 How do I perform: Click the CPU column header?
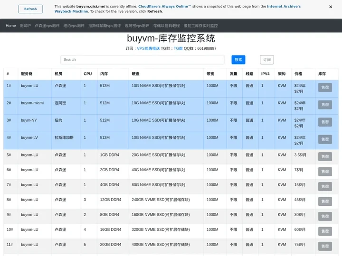[x=88, y=74]
